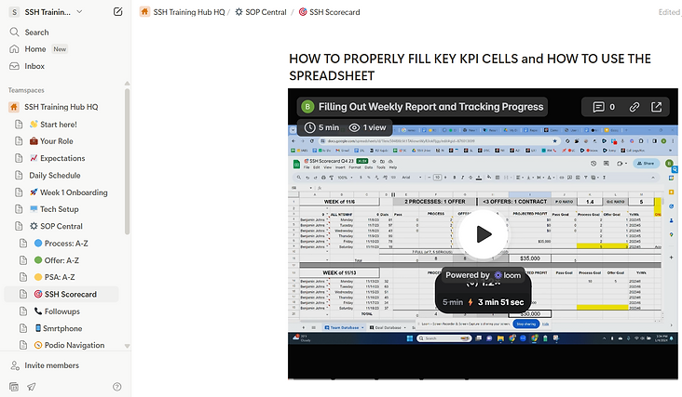The width and height of the screenshot is (682, 397).
Task: Click the green B avatar on video
Action: pyautogui.click(x=307, y=107)
